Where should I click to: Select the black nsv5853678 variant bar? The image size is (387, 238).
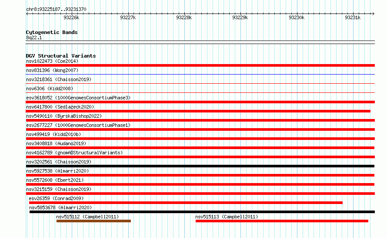[x=202, y=212]
